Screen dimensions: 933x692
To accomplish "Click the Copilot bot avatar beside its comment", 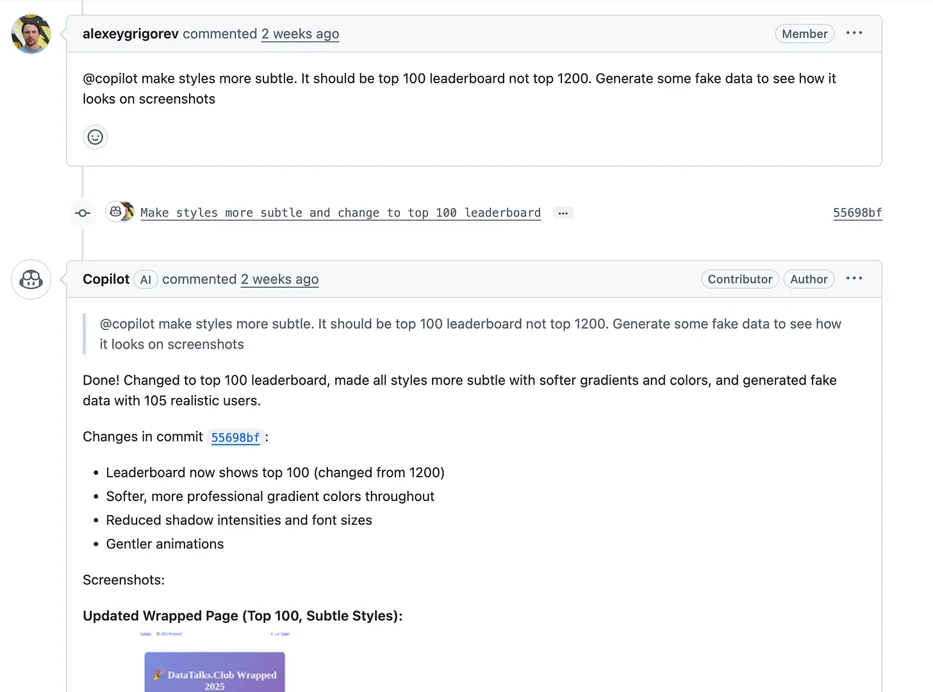I will click(30, 279).
